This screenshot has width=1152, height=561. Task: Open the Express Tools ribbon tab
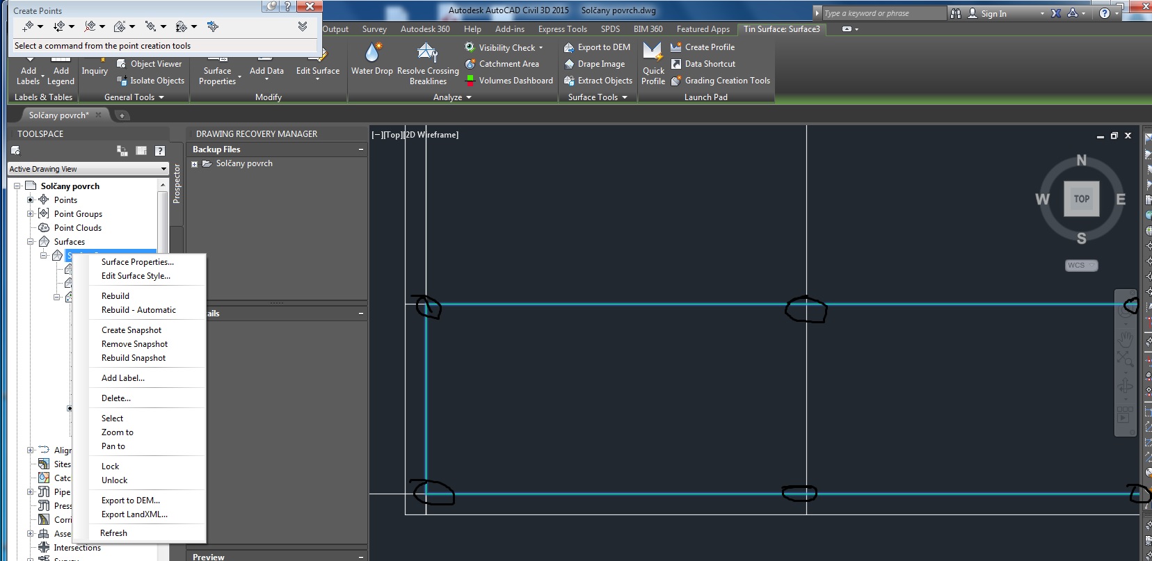[562, 29]
